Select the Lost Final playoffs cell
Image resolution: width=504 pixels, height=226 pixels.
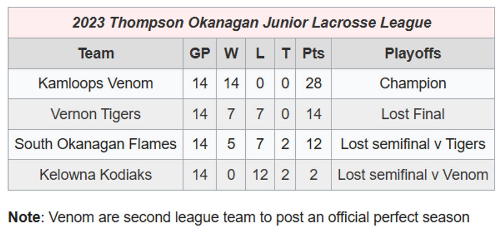click(x=413, y=114)
